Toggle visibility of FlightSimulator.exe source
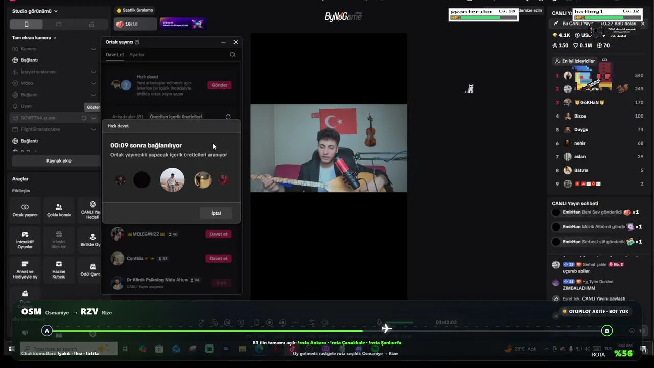This screenshot has width=654, height=368. pos(94,129)
